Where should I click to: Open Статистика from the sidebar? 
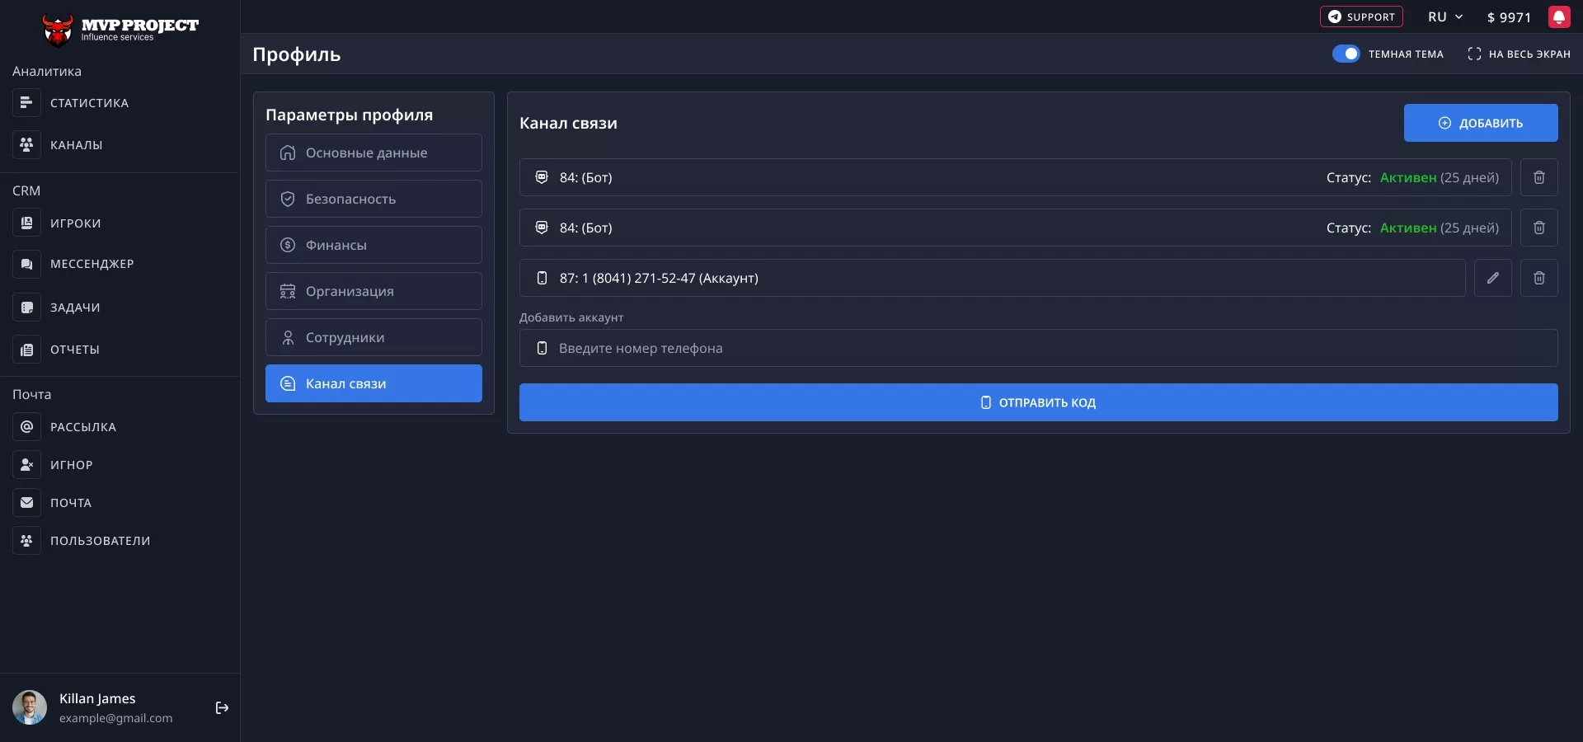click(89, 103)
